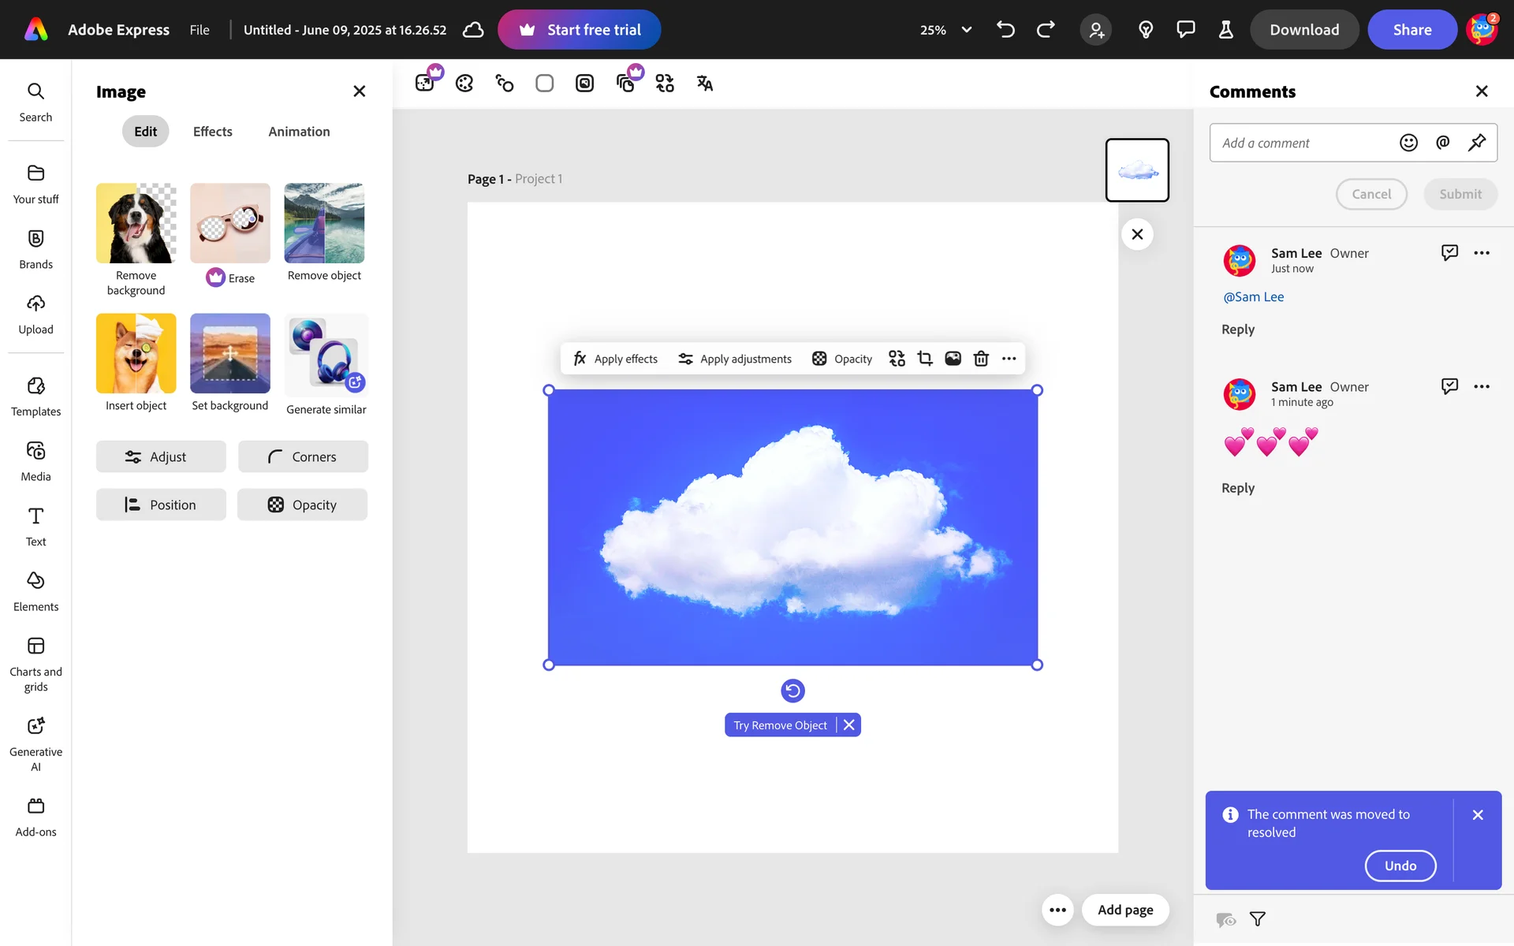This screenshot has height=946, width=1514.
Task: Resolve the hearts comment by Sam Lee
Action: pyautogui.click(x=1449, y=386)
